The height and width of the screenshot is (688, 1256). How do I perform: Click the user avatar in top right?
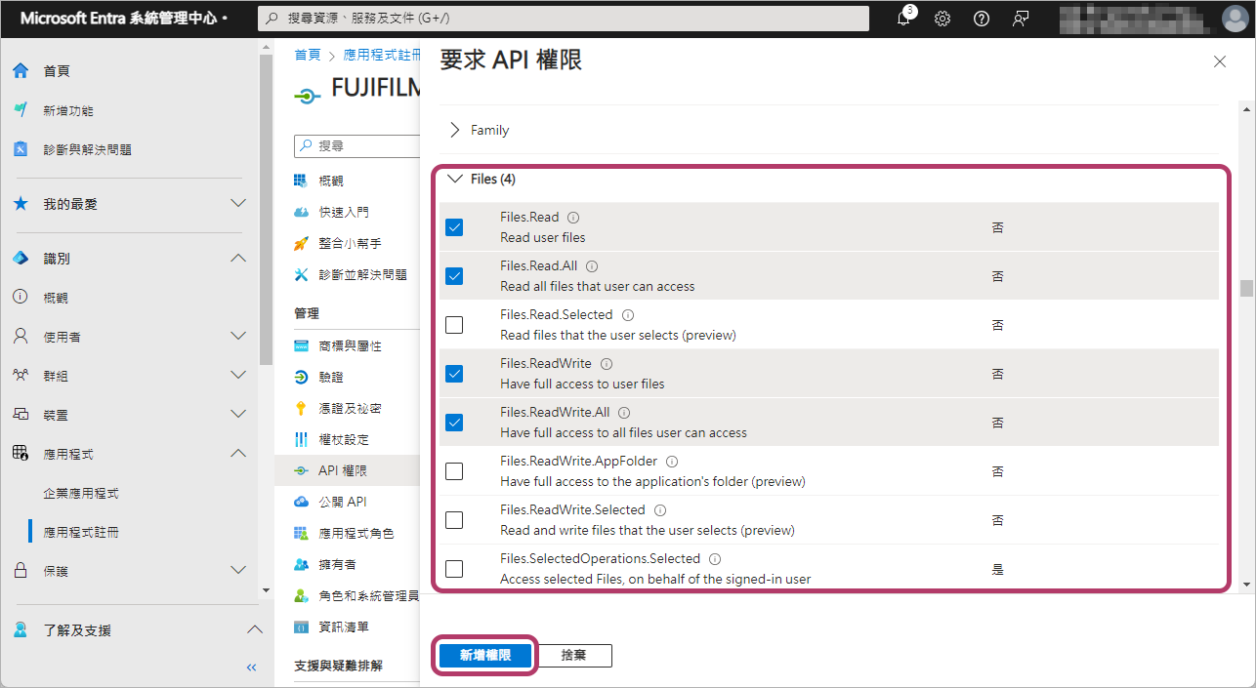click(1235, 19)
